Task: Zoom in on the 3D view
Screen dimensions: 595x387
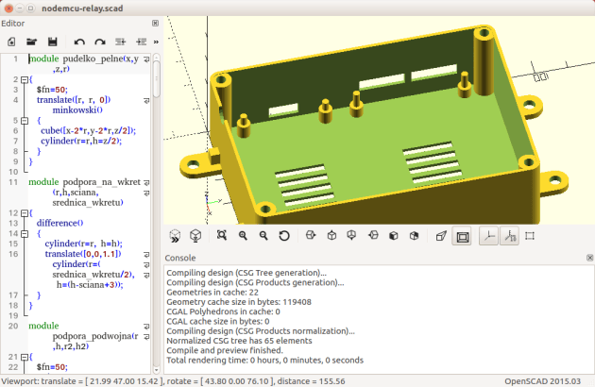Action: point(243,236)
